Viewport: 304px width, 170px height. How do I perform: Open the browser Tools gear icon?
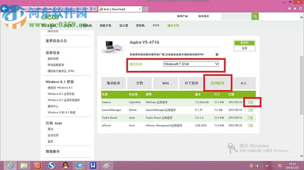(x=301, y=9)
